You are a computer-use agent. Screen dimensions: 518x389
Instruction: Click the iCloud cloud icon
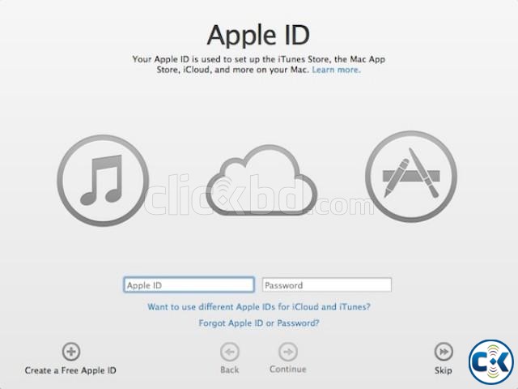point(261,180)
